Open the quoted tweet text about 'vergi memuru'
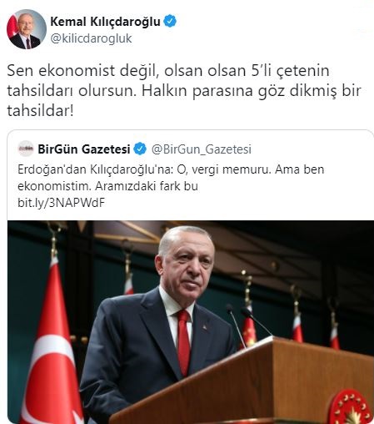Viewport: 374px width, 424px height. (x=171, y=178)
